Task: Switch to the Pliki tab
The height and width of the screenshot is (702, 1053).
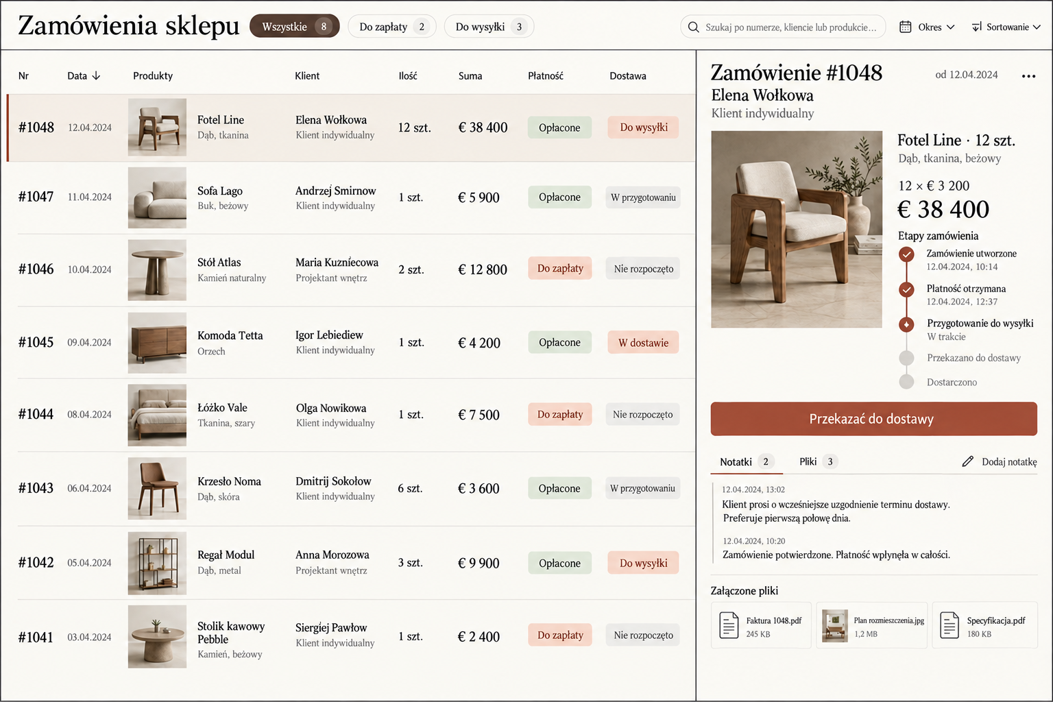Action: point(818,461)
